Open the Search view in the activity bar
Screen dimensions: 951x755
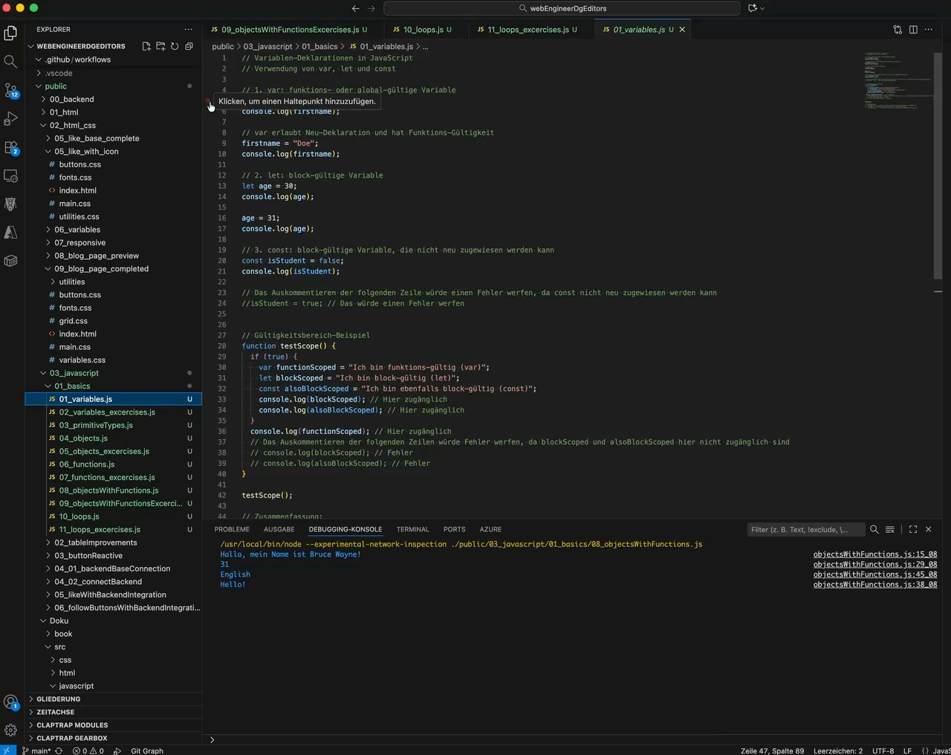[x=10, y=62]
